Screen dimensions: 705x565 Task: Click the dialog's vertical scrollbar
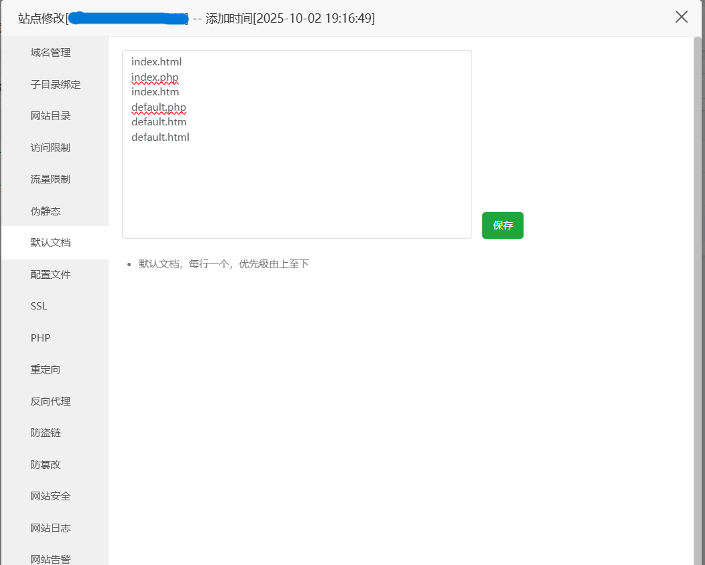tap(698, 267)
